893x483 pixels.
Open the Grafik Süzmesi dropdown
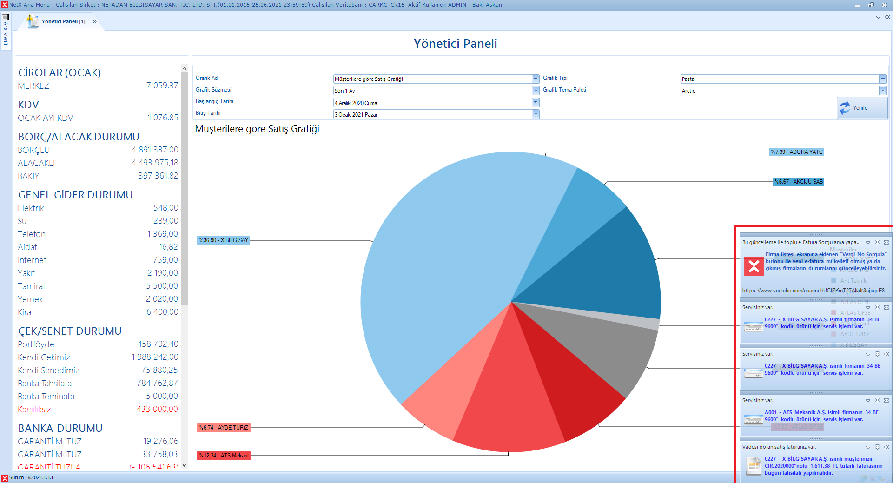pyautogui.click(x=536, y=91)
